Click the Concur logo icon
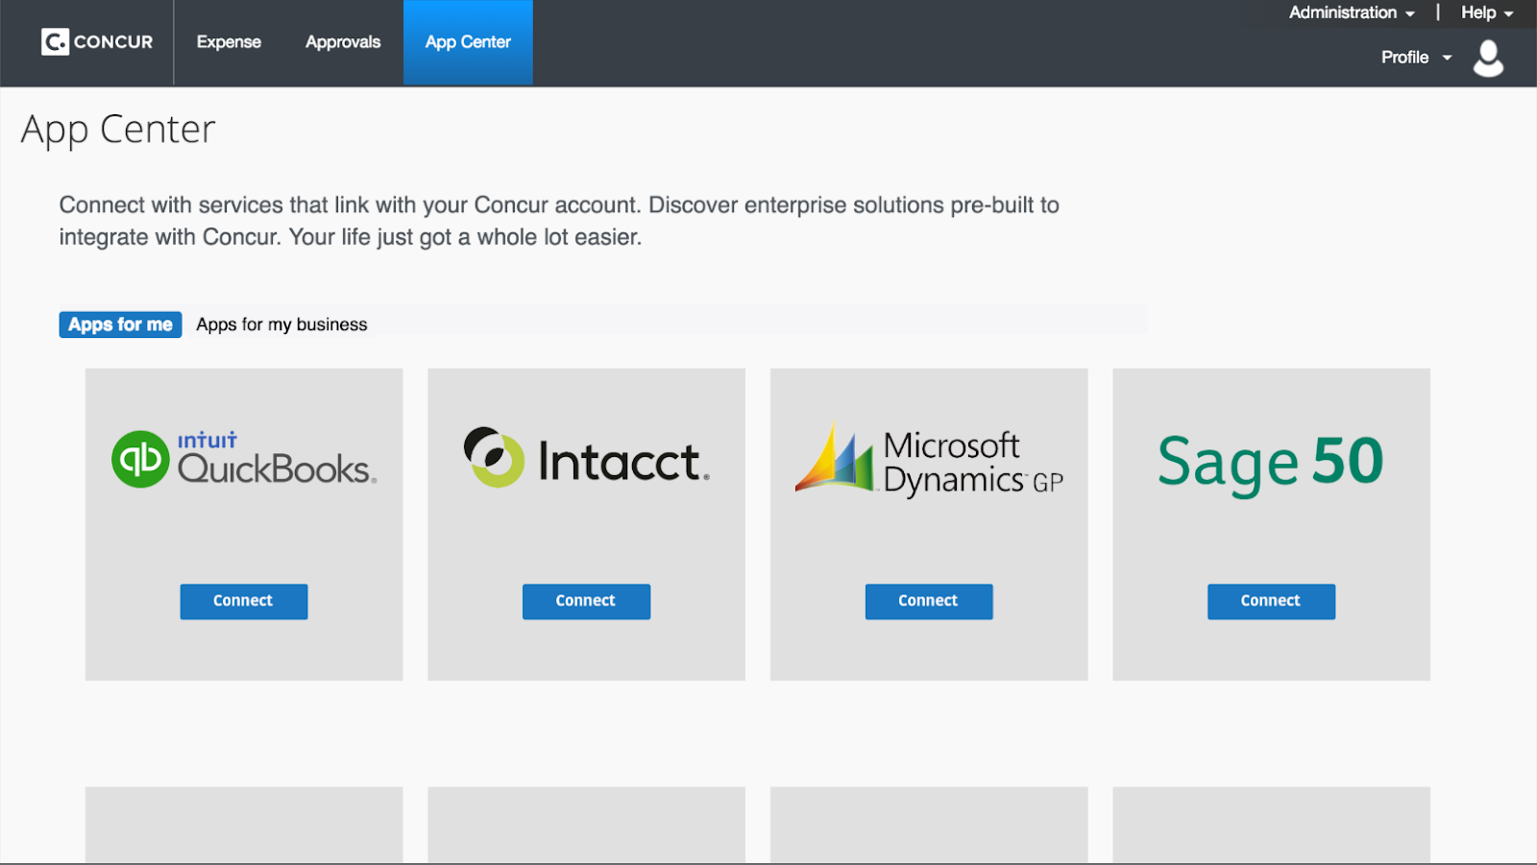Screen dimensions: 1537x865 tap(55, 42)
